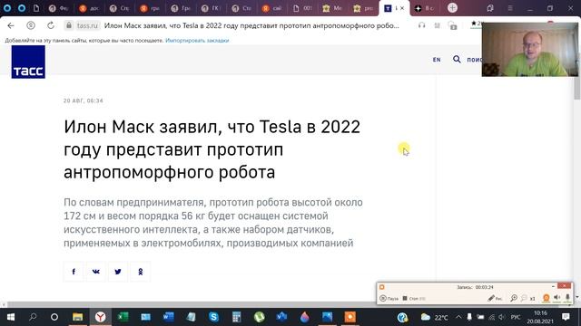The image size is (581, 326).
Task: Switch site language to EN
Action: pos(437,60)
